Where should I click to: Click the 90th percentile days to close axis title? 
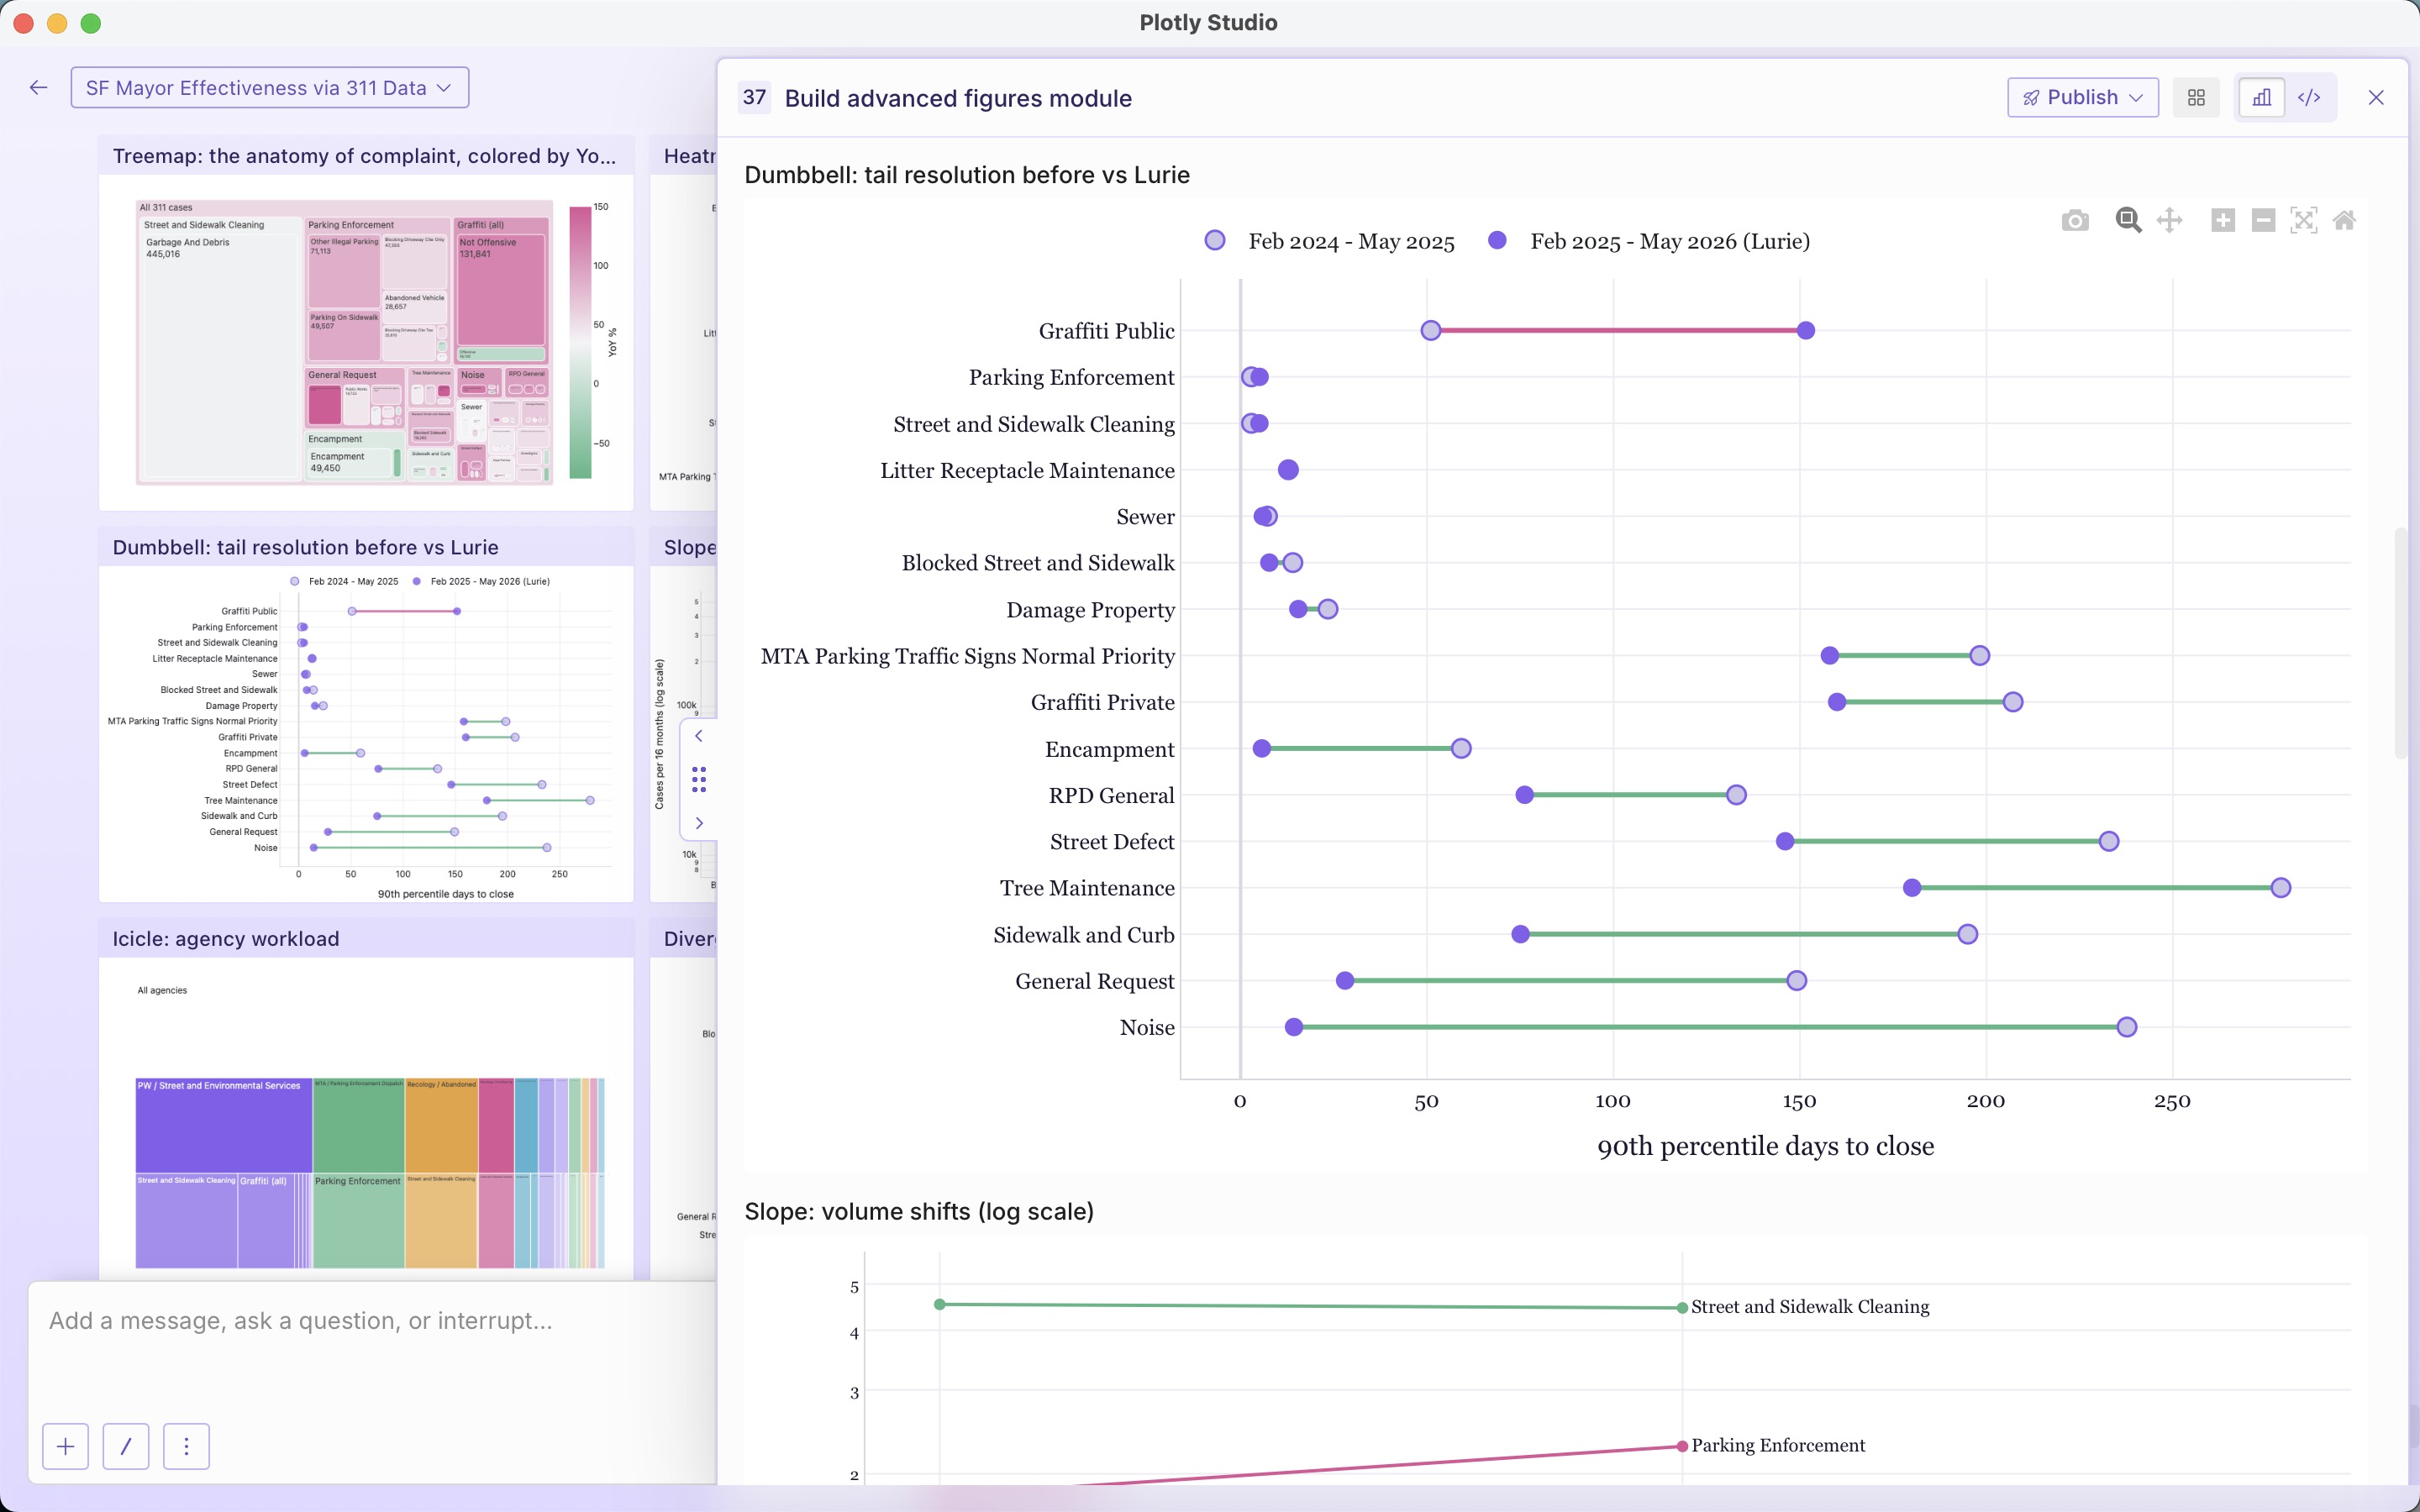(1765, 1146)
